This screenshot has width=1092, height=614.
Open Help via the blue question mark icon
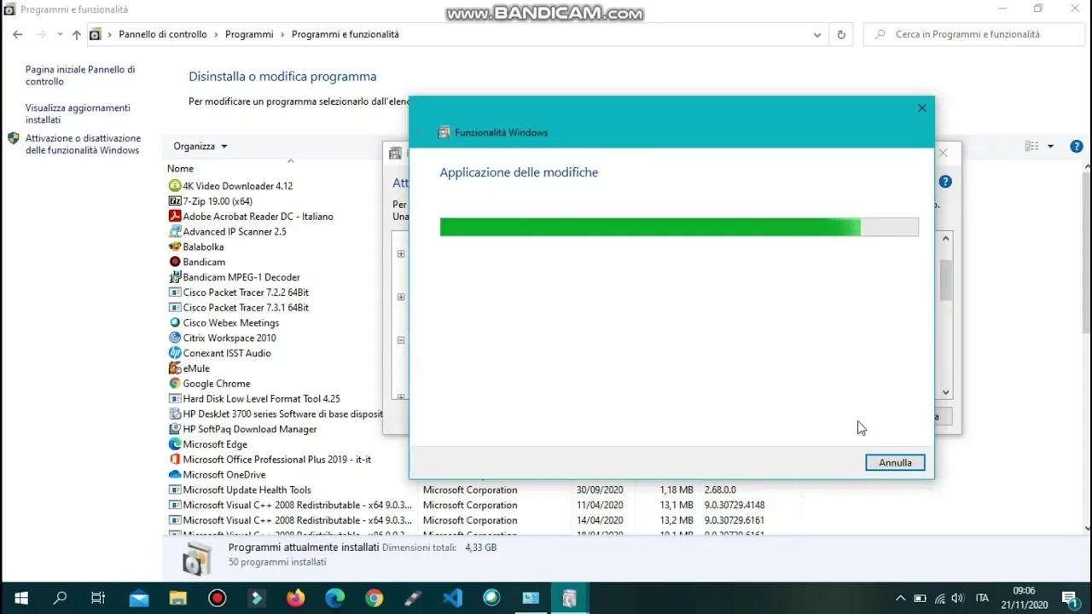1076,146
